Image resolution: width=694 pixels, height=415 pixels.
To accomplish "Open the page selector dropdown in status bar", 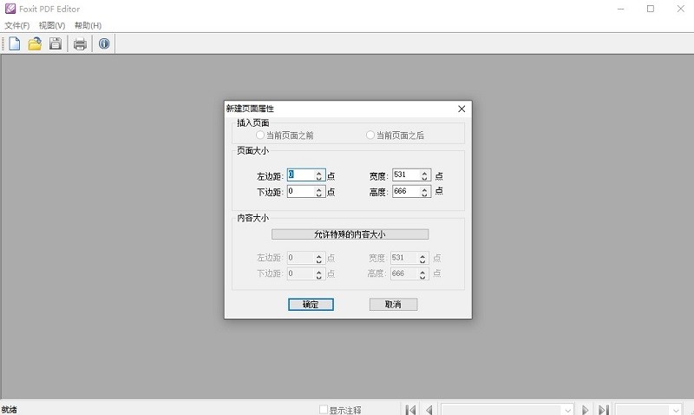I will coord(567,410).
